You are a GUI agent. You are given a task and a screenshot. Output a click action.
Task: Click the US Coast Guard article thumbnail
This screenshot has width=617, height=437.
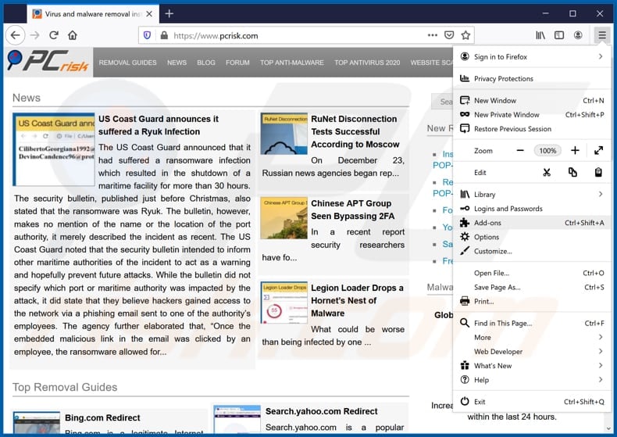[54, 149]
